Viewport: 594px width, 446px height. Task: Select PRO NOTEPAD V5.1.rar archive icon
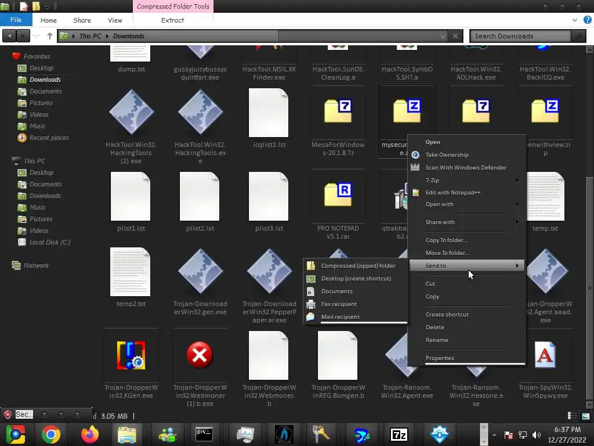coord(338,194)
